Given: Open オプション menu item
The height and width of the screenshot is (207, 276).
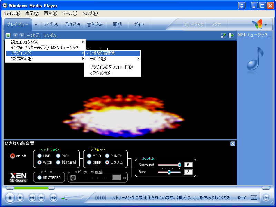Looking at the screenshot, I should 112,73.
